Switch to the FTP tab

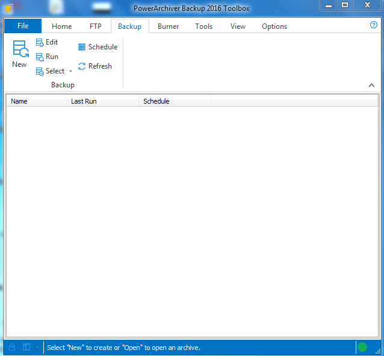tap(96, 27)
